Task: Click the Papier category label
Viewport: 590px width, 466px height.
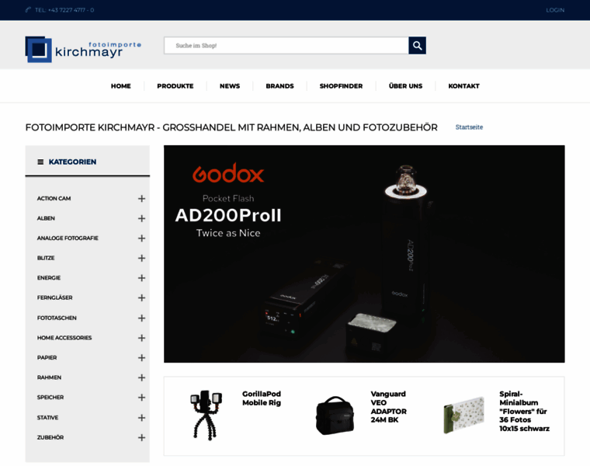Action: 47,357
